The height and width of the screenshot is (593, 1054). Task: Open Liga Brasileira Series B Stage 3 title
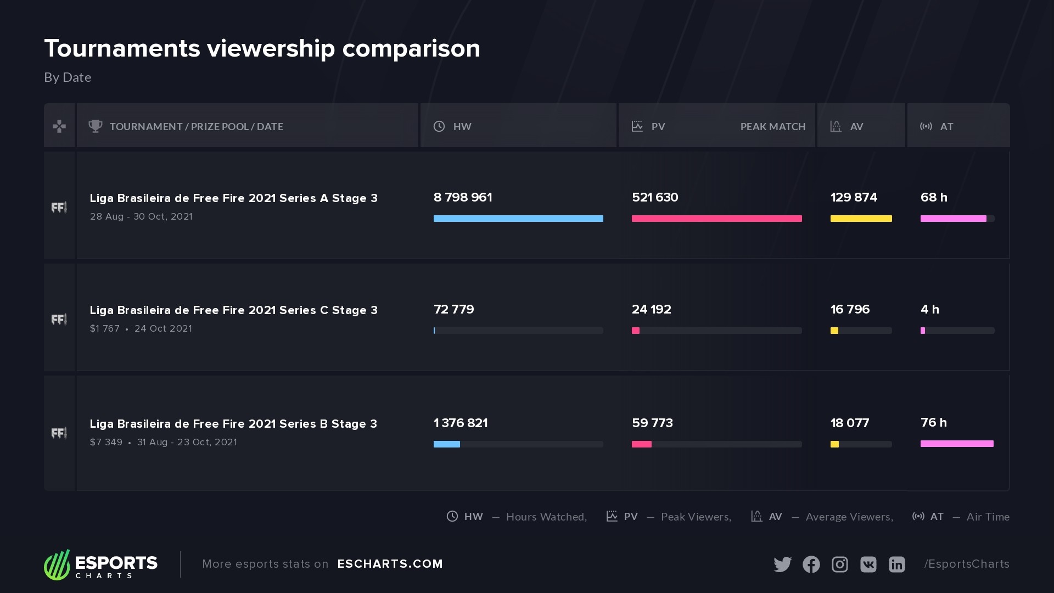[x=233, y=424]
